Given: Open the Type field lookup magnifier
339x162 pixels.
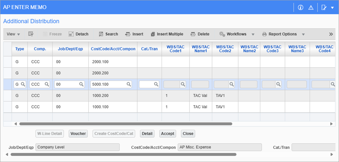Looking at the screenshot, I should click(x=23, y=84).
